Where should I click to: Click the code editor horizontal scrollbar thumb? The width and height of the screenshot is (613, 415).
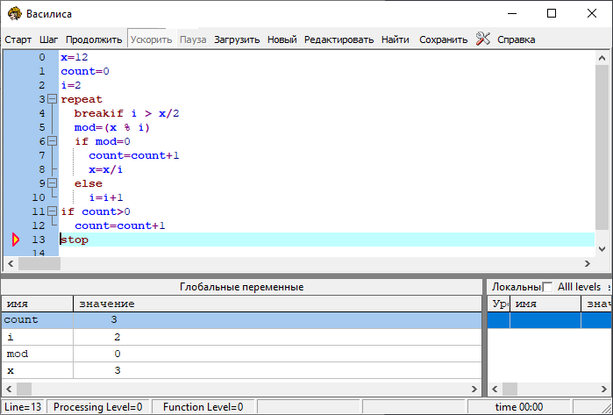(39, 263)
